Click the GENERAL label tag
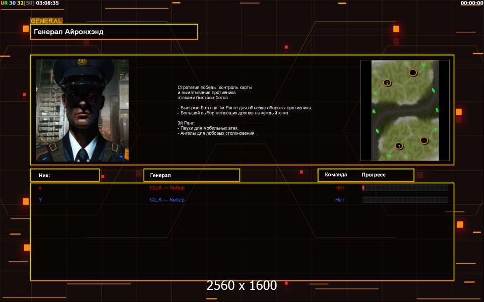The height and width of the screenshot is (302, 484). (46, 21)
